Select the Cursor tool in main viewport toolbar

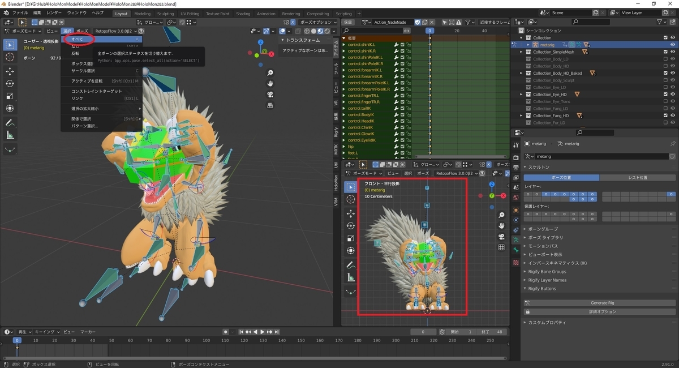(10, 57)
